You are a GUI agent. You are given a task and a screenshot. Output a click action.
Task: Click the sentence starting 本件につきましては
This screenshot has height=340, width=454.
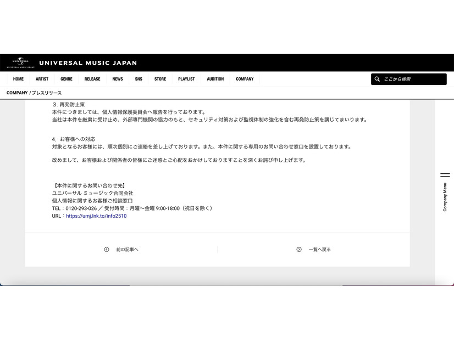coord(129,112)
